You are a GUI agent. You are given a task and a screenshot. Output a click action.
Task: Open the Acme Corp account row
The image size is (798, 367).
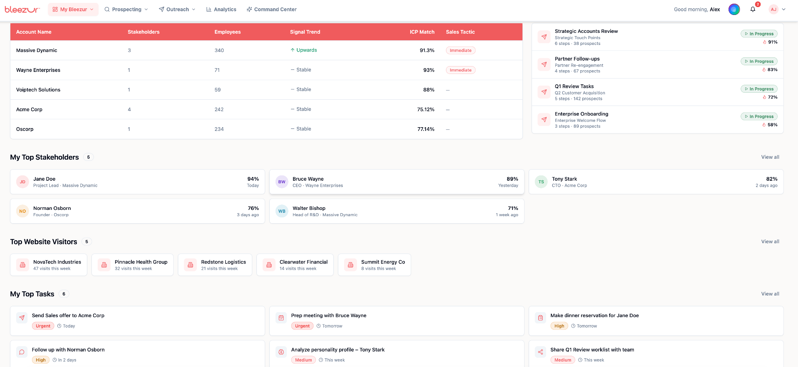266,109
